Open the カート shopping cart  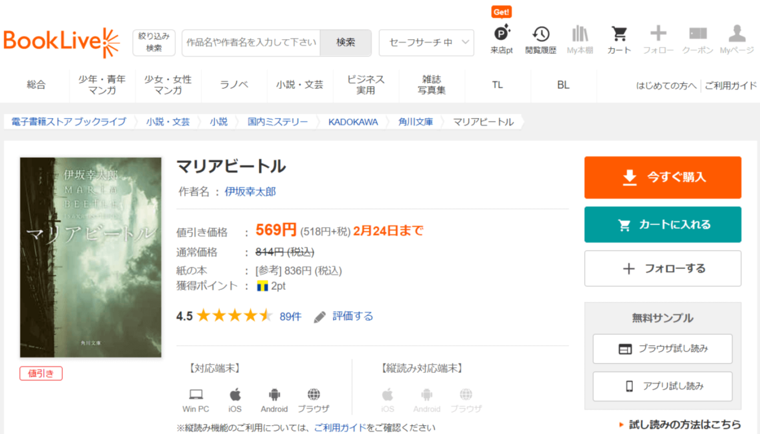click(x=619, y=40)
